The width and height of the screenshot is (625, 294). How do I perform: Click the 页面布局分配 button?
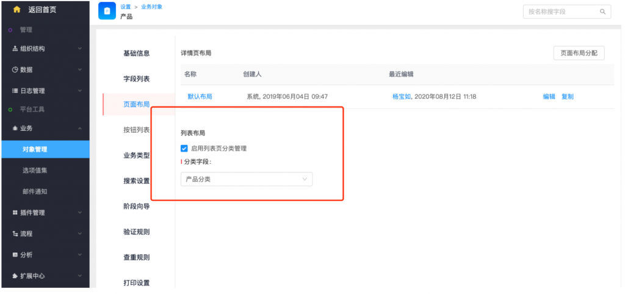coord(579,53)
